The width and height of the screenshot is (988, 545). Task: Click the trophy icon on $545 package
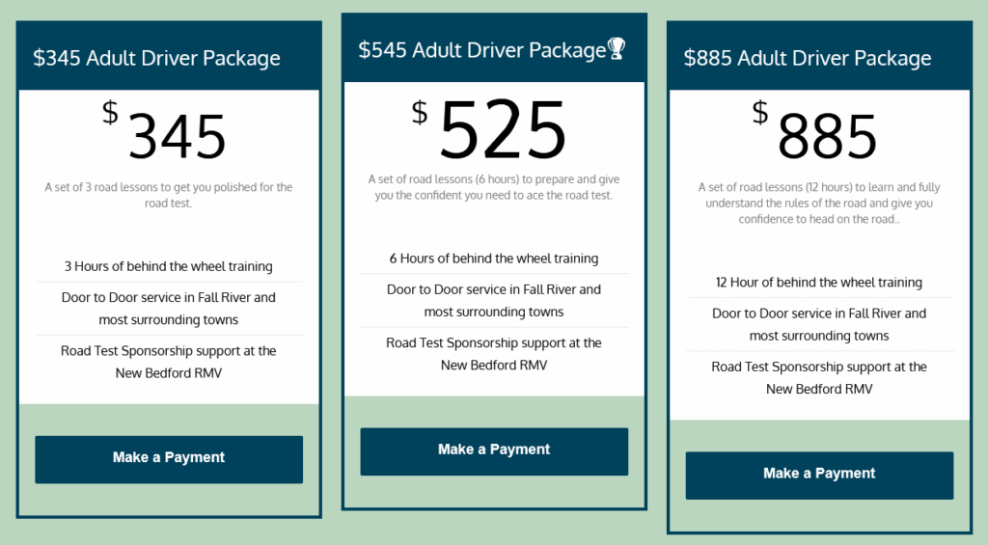click(x=616, y=48)
